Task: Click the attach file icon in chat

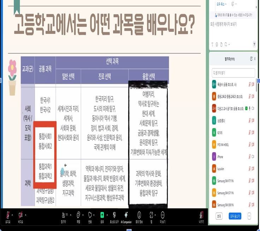Action: [x=221, y=44]
